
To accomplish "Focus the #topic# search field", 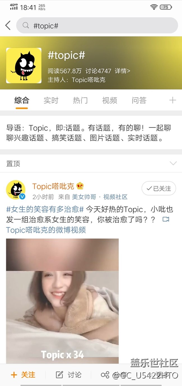I will tap(97, 26).
